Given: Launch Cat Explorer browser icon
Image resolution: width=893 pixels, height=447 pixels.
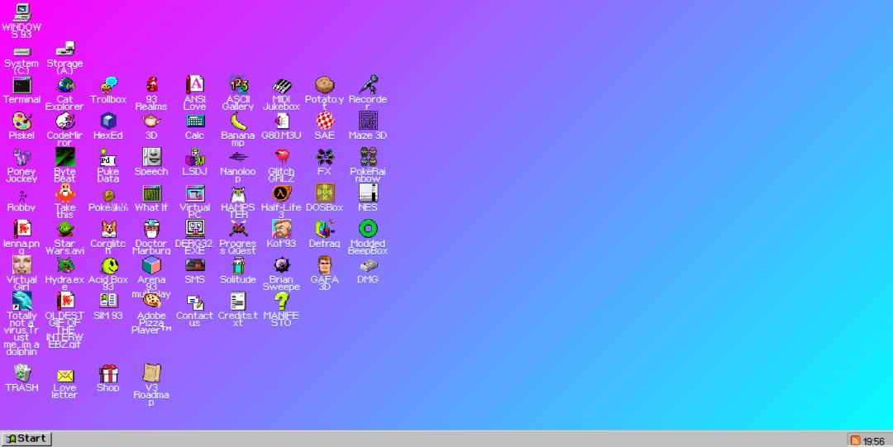Looking at the screenshot, I should coord(64,85).
